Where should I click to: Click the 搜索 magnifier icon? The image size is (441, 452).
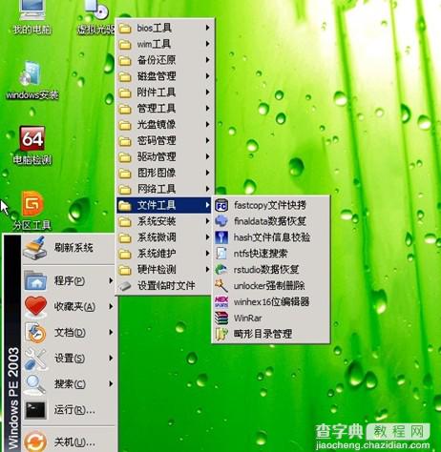click(x=35, y=384)
